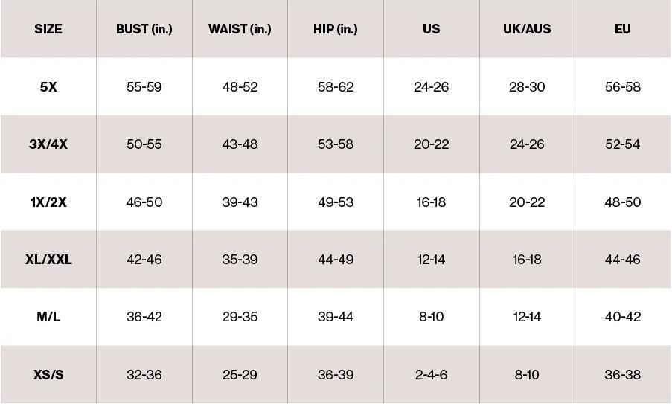Click hip measurement 49-53 cell
The height and width of the screenshot is (404, 672).
[x=336, y=202]
